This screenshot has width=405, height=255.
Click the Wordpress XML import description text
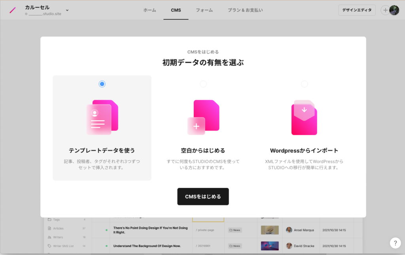304,164
